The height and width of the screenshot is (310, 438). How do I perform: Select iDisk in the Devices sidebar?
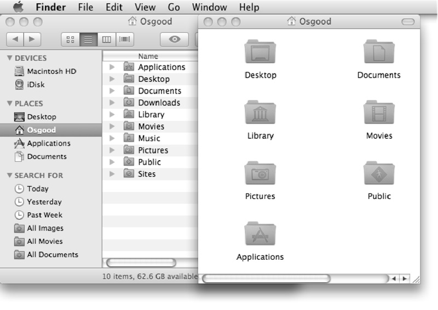(36, 84)
